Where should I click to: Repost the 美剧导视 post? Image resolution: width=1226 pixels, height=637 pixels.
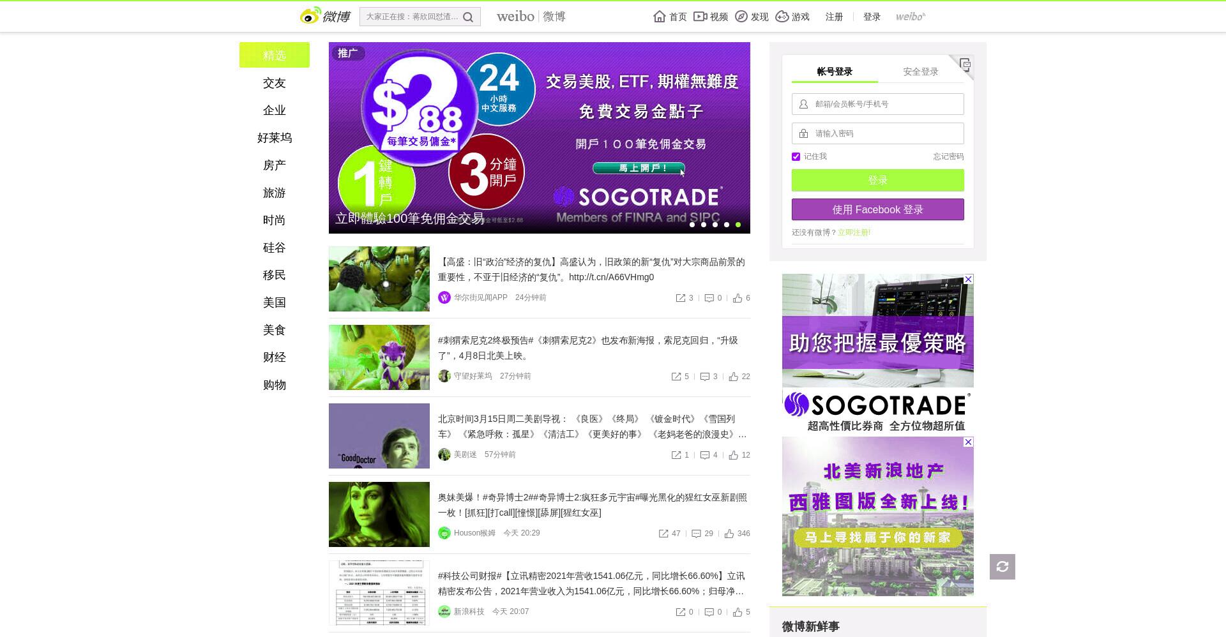pyautogui.click(x=676, y=455)
